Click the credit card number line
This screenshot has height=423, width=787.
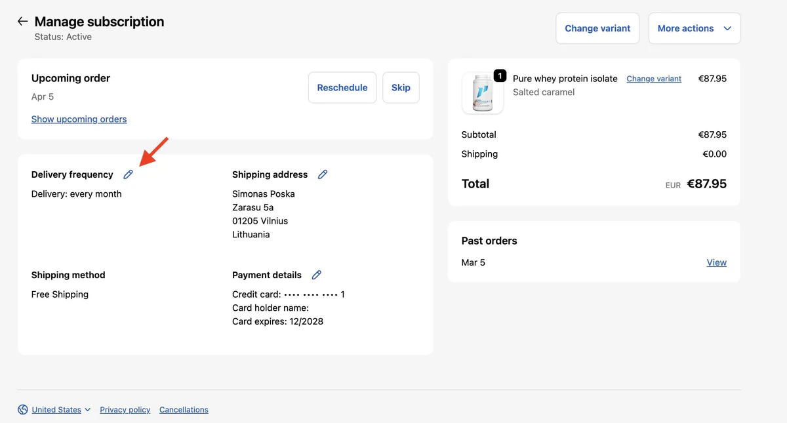tap(289, 294)
